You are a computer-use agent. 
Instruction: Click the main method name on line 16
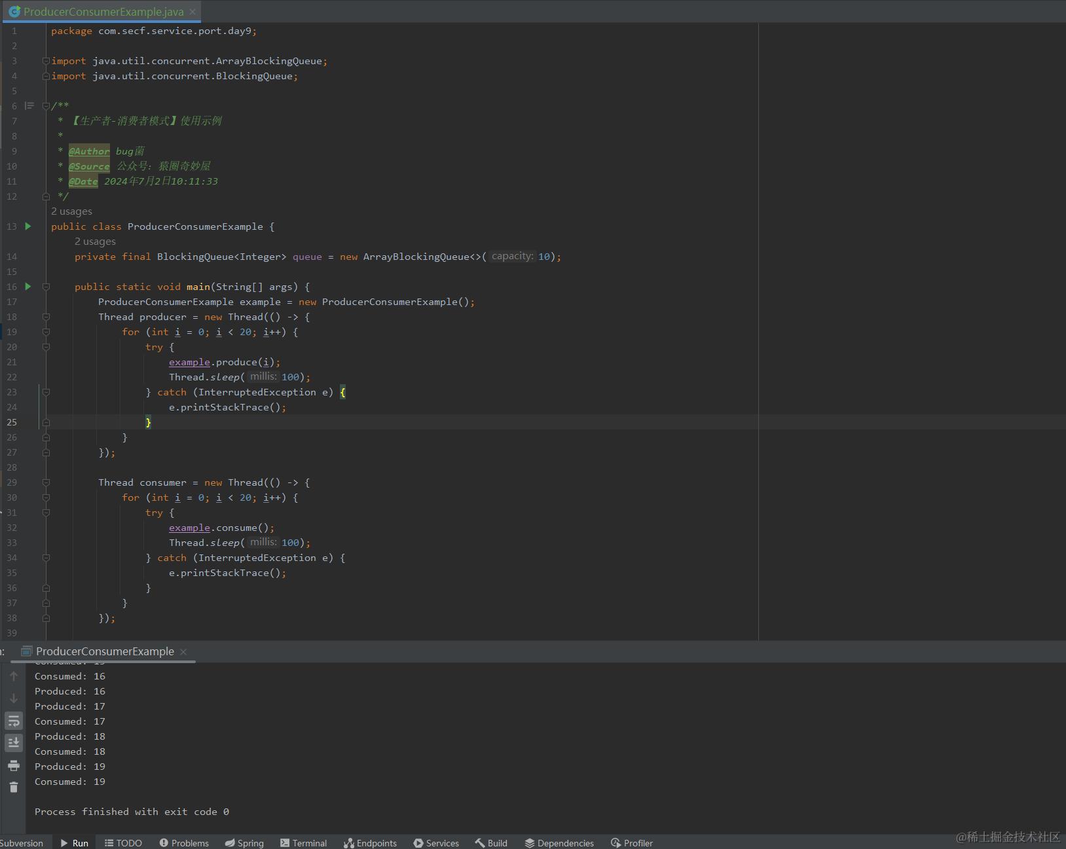point(198,287)
